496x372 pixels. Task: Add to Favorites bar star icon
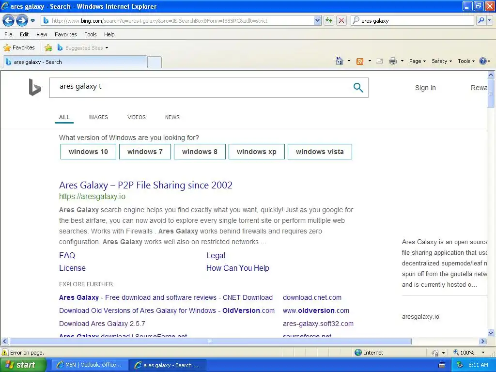click(48, 48)
